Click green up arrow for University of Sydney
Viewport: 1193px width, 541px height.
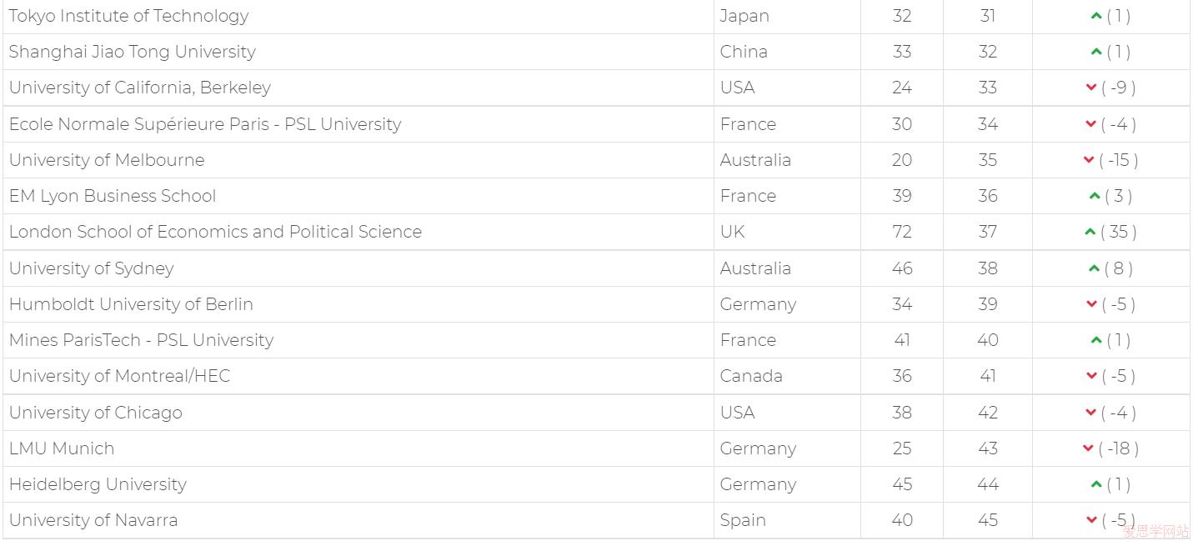click(1094, 268)
